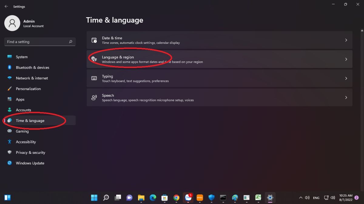Click the Typing keyboard icon
Image resolution: width=364 pixels, height=204 pixels.
click(x=94, y=78)
